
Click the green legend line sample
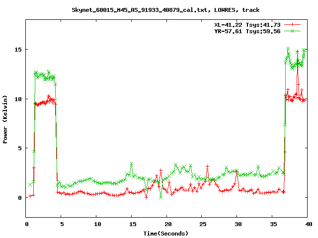pos(292,31)
